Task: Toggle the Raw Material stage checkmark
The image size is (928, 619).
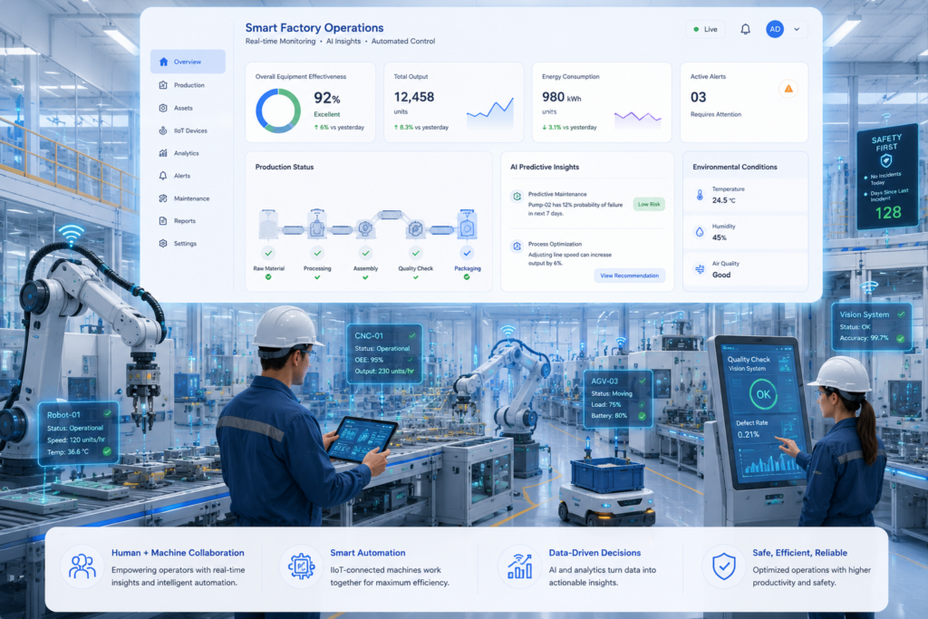Action: (268, 253)
